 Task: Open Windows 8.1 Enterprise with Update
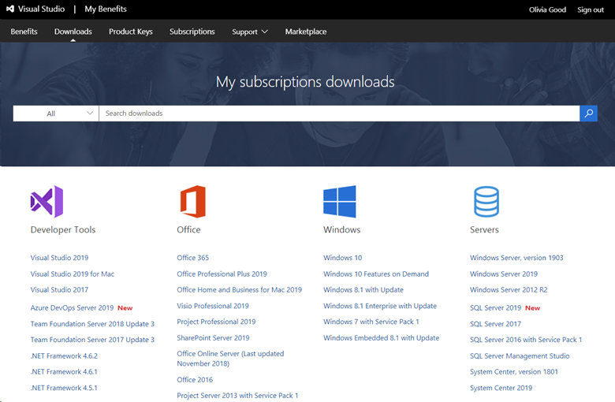pyautogui.click(x=380, y=306)
